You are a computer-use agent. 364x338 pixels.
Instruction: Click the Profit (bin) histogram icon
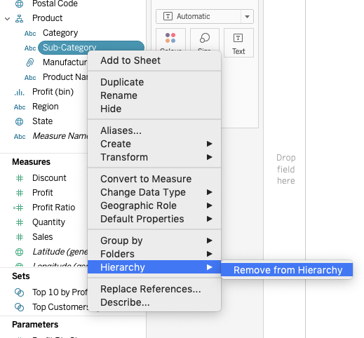click(19, 93)
